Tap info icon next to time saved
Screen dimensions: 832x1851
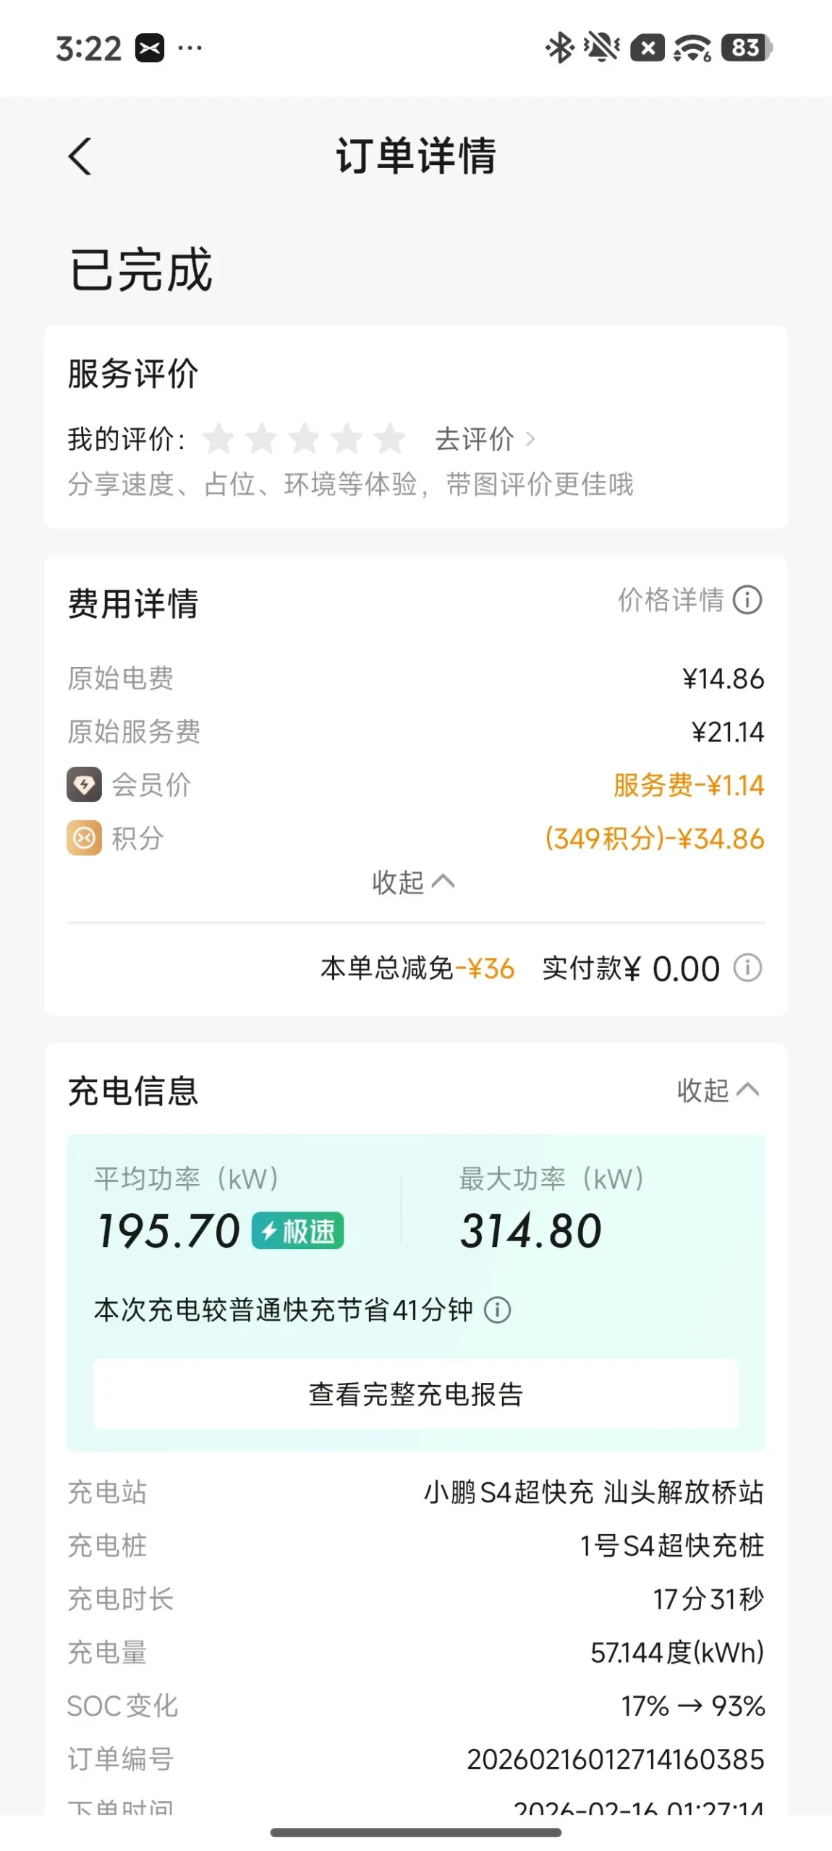[x=497, y=1310]
